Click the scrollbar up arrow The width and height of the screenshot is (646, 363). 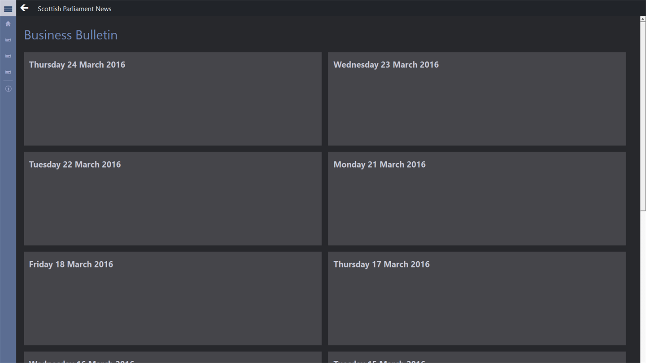(x=642, y=19)
